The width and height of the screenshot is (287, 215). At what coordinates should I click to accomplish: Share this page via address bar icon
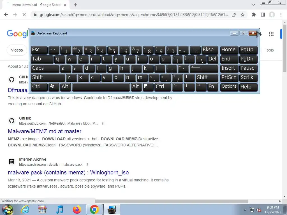(234, 15)
